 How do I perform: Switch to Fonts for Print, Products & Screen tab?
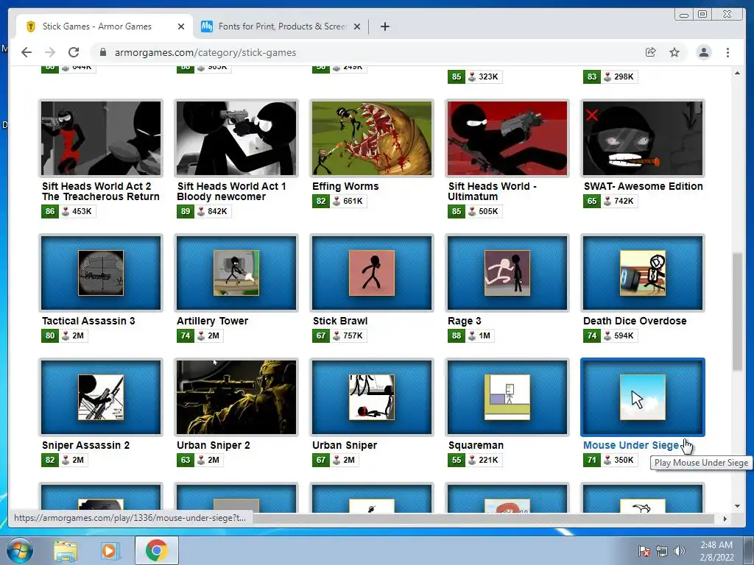[281, 26]
